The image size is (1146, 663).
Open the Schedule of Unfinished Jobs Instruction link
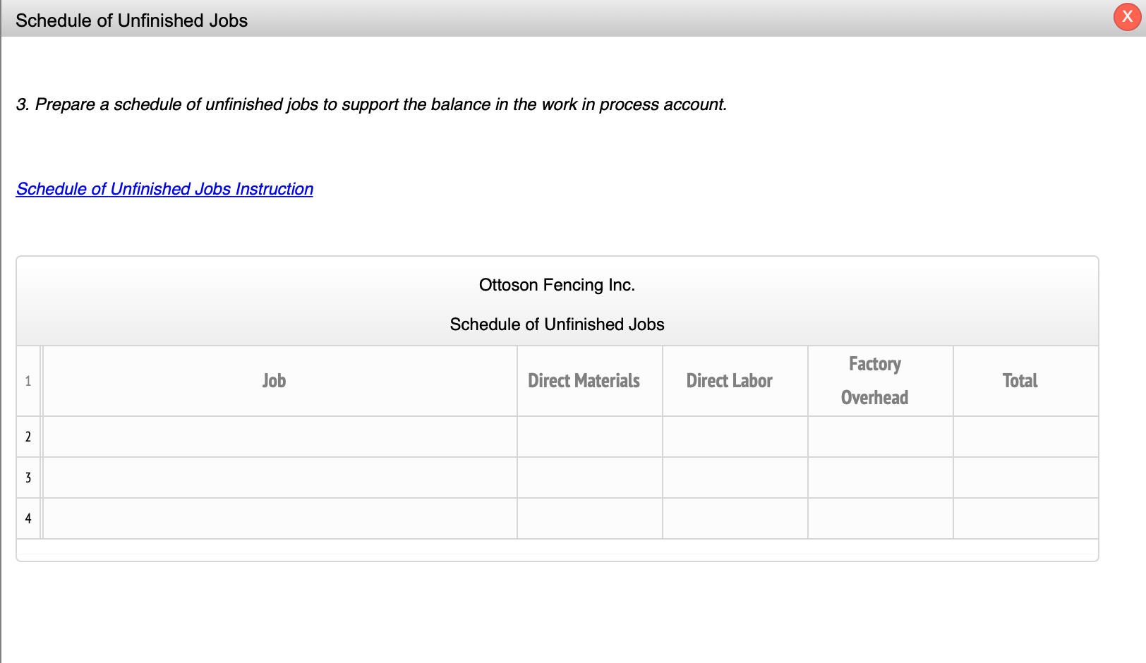(164, 189)
